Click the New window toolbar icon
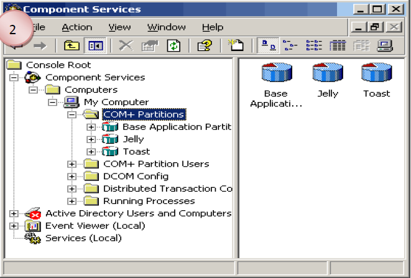 [236, 45]
